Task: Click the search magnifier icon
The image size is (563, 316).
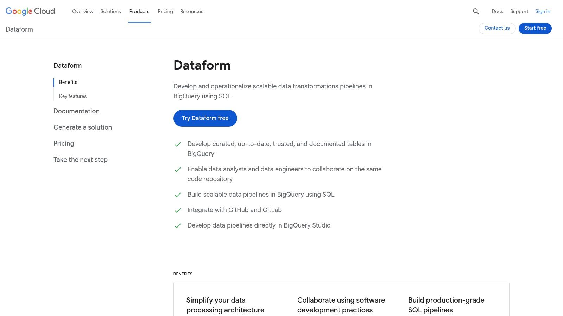Action: point(476,11)
